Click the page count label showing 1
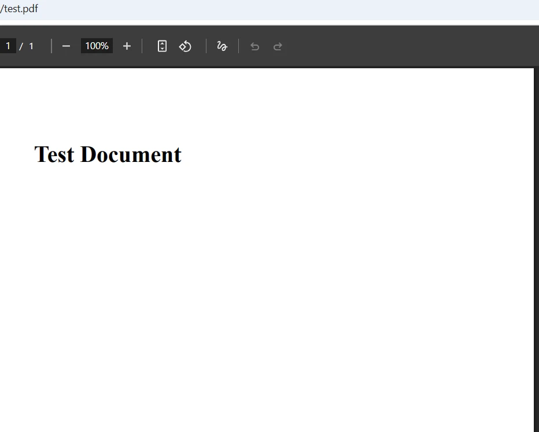 click(31, 46)
